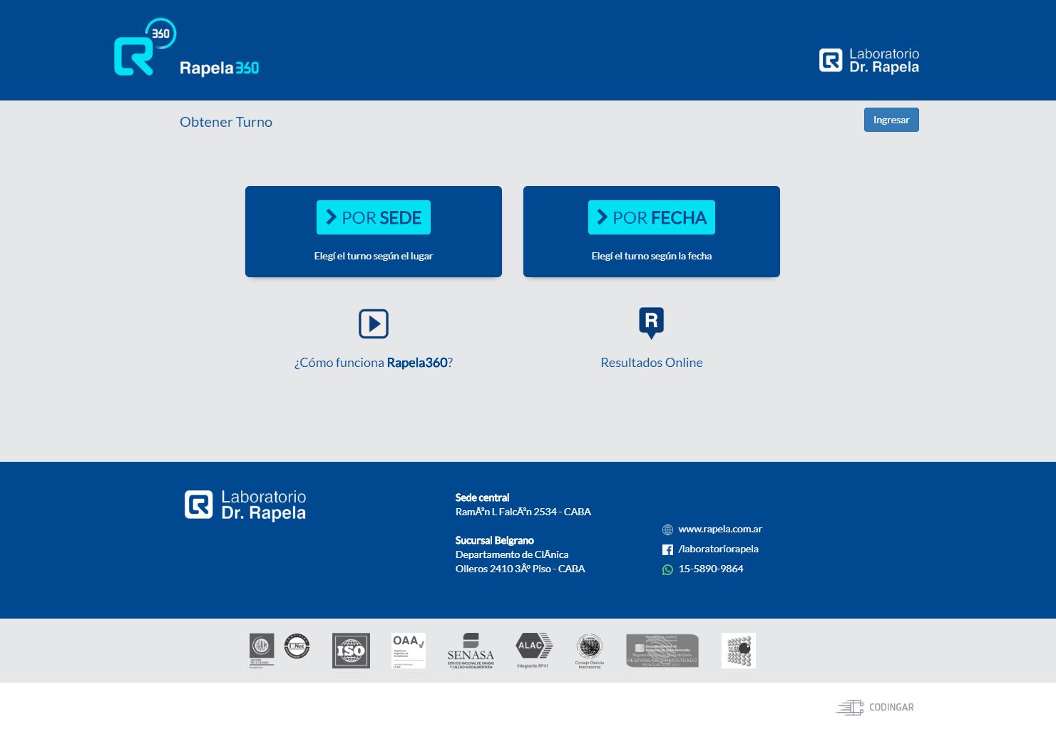Viewport: 1056px width, 749px height.
Task: Click 'Elegí el turno según el lugar' text
Action: (374, 256)
